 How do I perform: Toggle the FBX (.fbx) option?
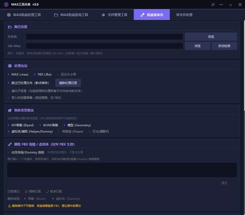[x=43, y=74]
